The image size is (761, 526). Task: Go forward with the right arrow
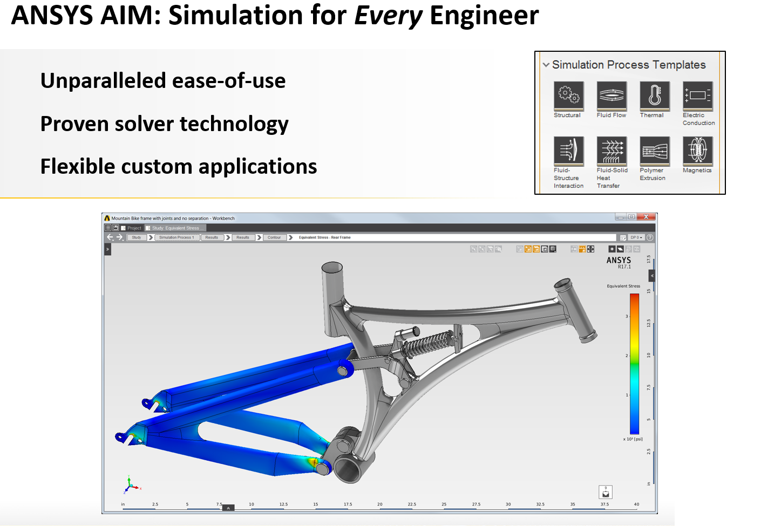click(x=120, y=237)
